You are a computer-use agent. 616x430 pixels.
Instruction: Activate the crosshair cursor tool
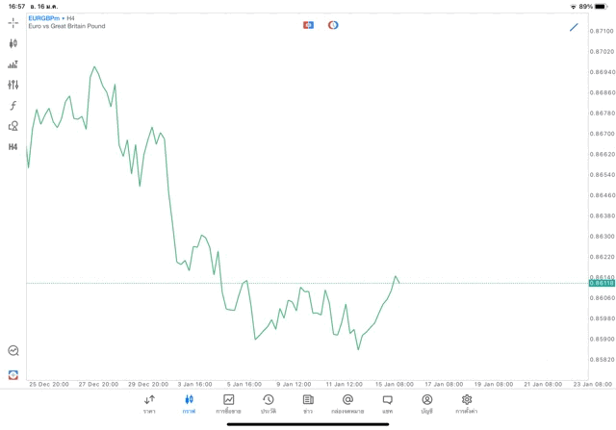click(13, 22)
